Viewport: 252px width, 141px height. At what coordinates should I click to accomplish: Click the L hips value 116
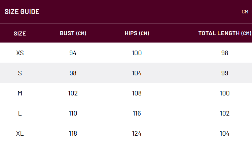[x=137, y=113]
